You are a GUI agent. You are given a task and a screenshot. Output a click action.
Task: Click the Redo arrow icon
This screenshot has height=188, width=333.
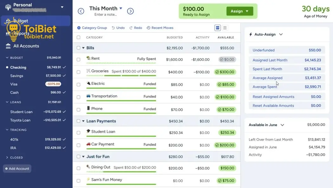131,28
